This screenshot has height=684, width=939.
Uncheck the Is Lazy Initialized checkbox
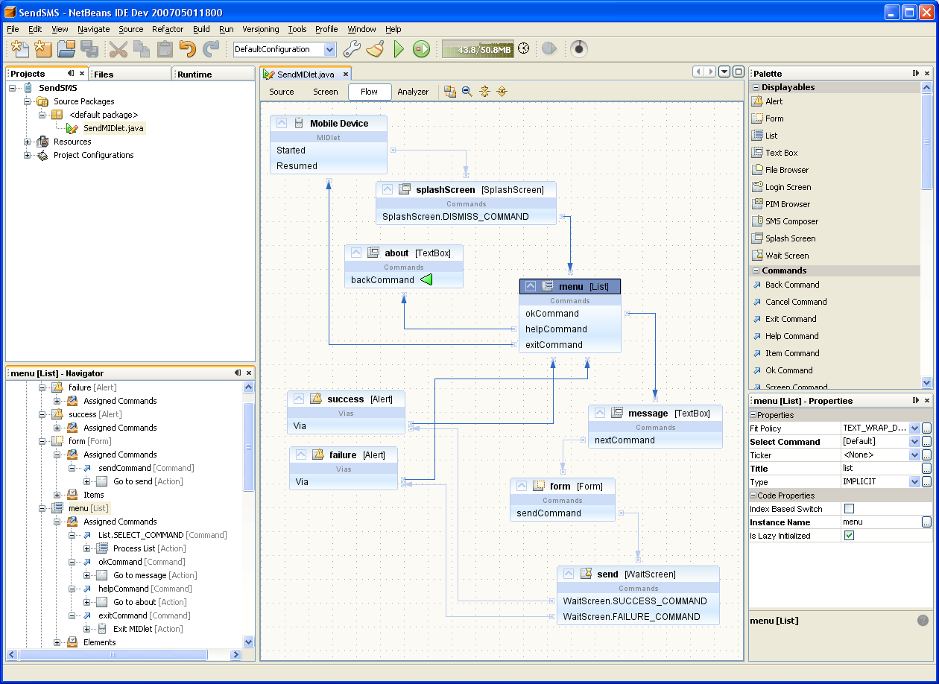point(849,536)
